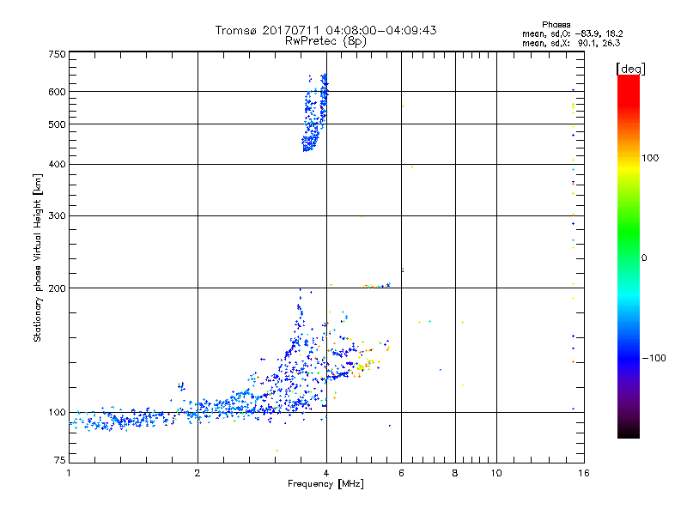Click the y-axis tick label "500"
The width and height of the screenshot is (687, 515).
tap(57, 124)
